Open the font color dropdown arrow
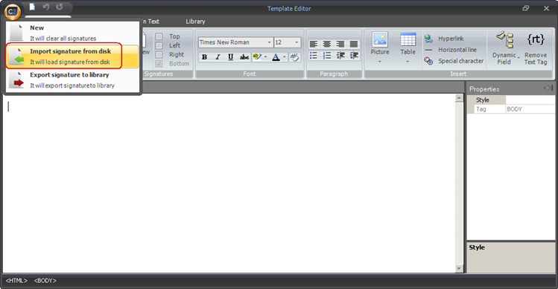 point(285,56)
